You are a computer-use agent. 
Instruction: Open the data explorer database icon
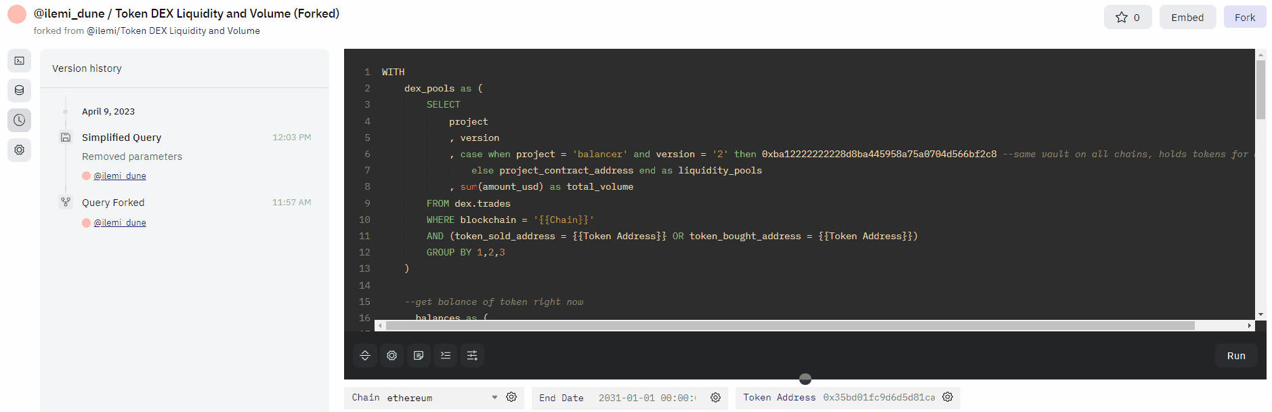(x=20, y=90)
